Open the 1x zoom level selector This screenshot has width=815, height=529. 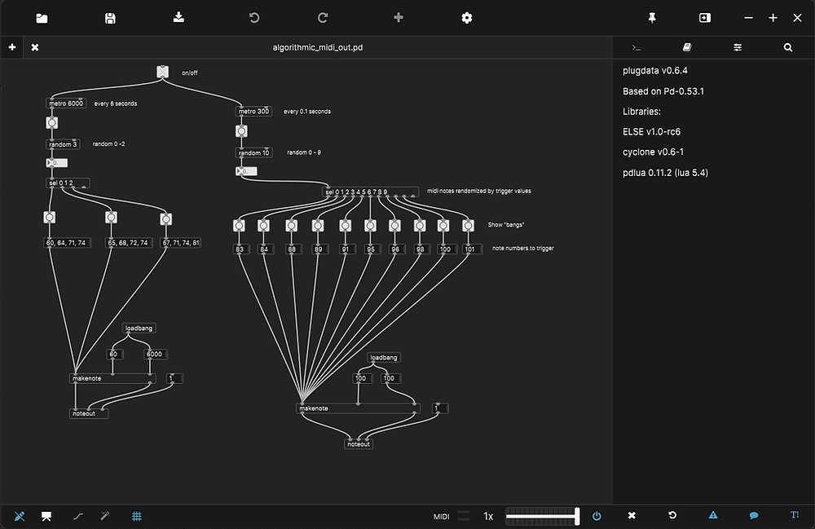tap(488, 515)
